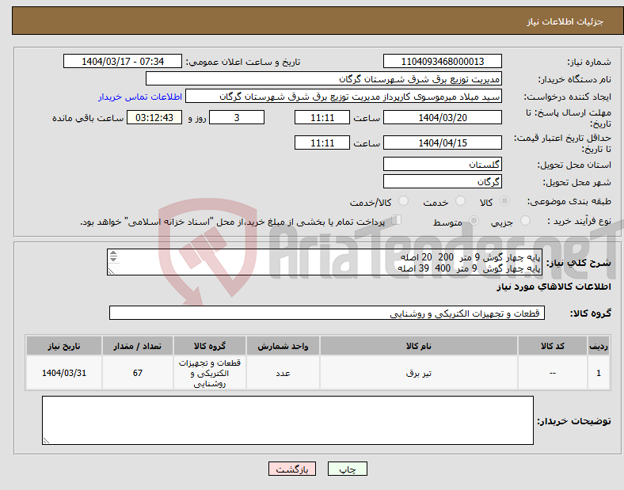624x490 pixels.
Task: Click the تیر برق item name cell
Action: click(x=419, y=373)
